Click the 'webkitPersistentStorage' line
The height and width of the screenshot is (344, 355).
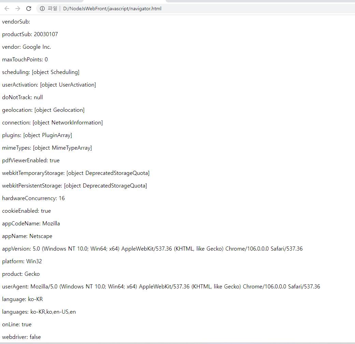74,186
